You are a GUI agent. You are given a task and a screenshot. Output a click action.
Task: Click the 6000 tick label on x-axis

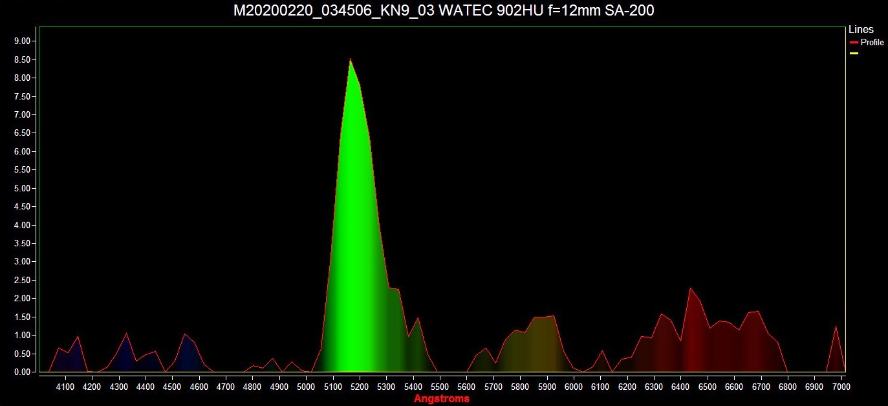point(574,387)
